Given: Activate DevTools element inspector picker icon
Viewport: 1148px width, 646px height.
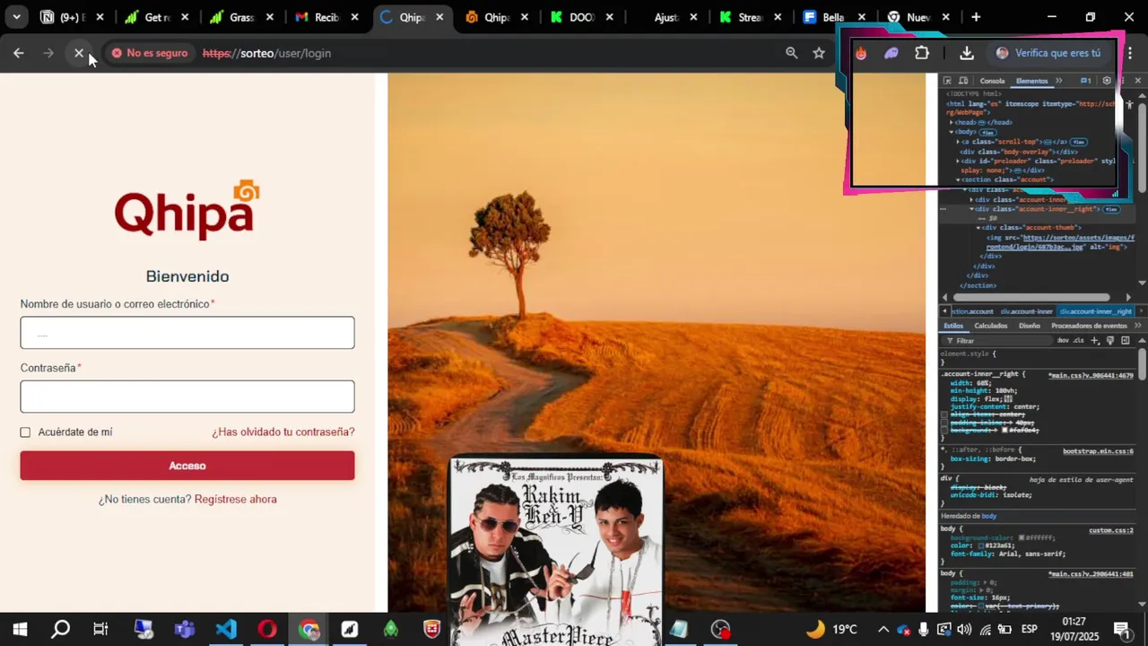Looking at the screenshot, I should [x=948, y=81].
